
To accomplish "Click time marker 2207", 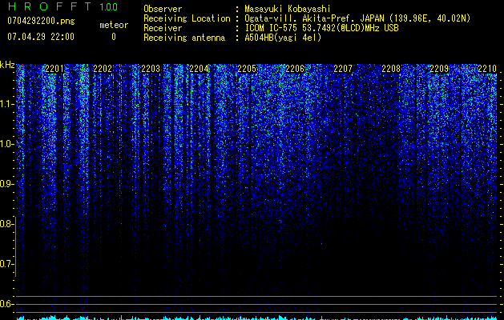I will click(343, 69).
